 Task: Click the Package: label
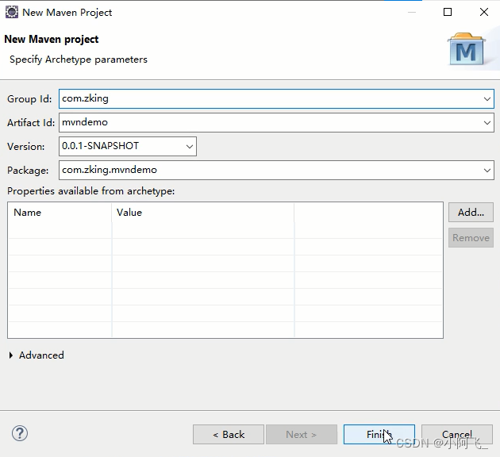[28, 171]
